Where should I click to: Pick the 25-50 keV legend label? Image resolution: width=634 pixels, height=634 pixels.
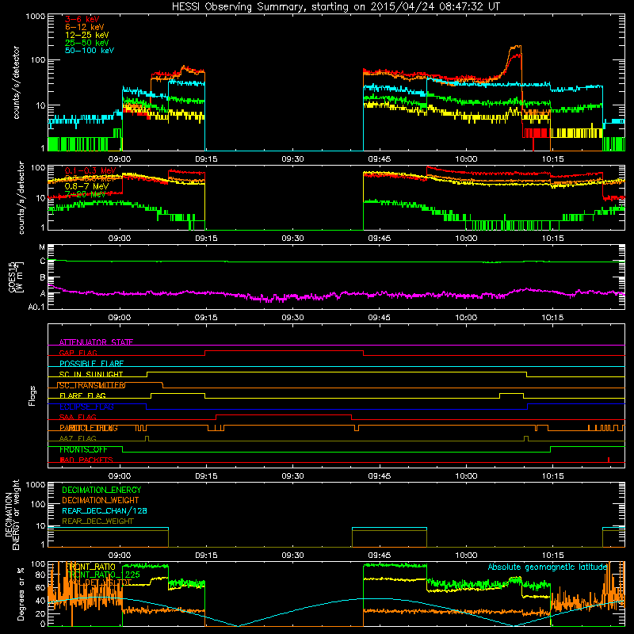click(x=87, y=43)
